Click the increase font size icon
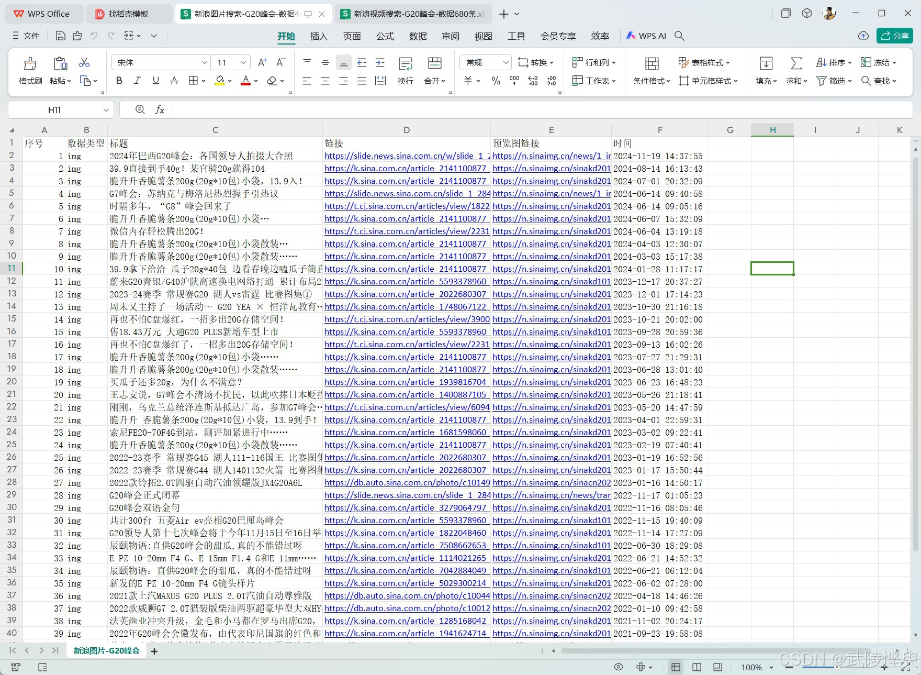The image size is (921, 675). pyautogui.click(x=262, y=62)
